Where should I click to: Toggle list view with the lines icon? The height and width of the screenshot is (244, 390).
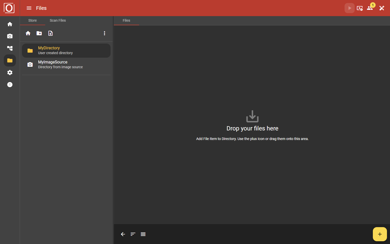(143, 234)
